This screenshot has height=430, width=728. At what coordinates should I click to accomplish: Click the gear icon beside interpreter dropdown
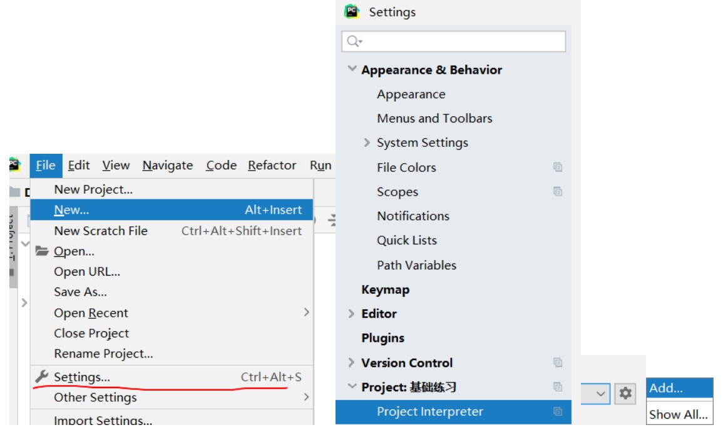625,394
